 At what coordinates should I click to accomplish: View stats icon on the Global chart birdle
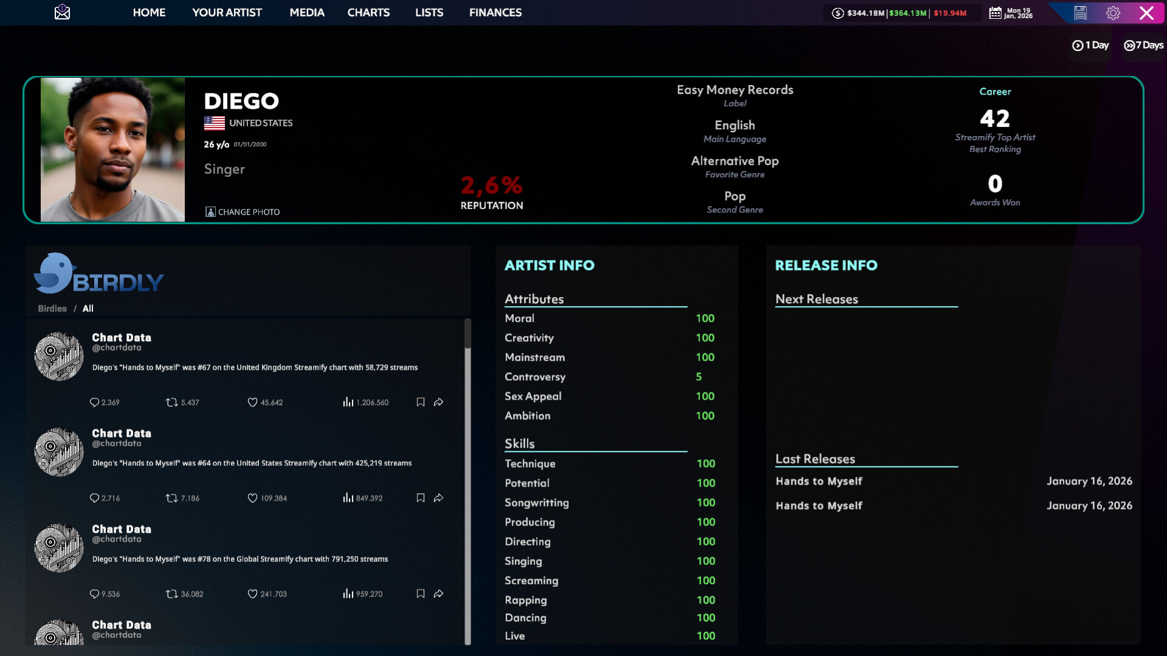tap(348, 594)
